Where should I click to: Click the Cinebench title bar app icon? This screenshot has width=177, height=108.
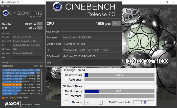click(x=2, y=2)
